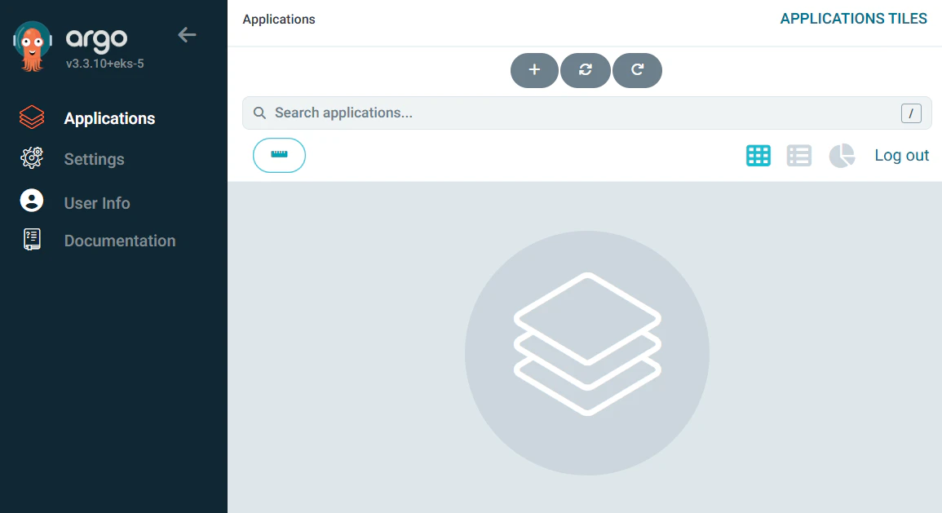Click the User Info avatar icon
The image size is (942, 513).
coord(32,201)
